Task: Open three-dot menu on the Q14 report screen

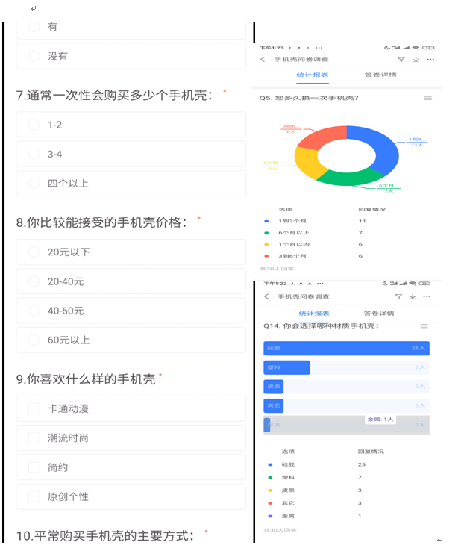Action: [428, 296]
